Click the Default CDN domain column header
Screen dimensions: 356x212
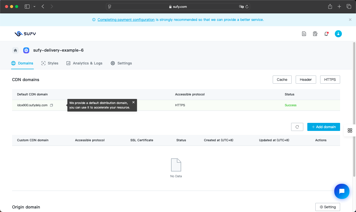click(32, 94)
